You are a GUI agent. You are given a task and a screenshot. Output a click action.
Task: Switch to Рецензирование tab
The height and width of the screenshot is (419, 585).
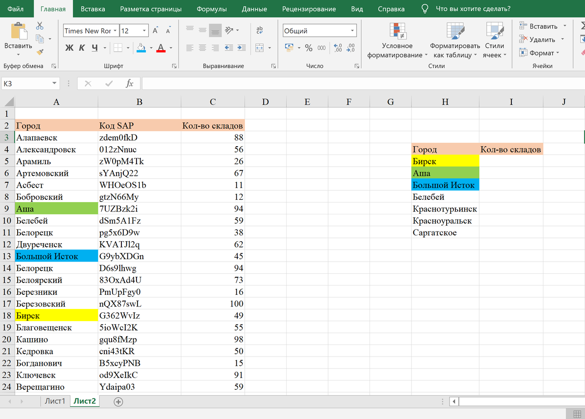309,9
